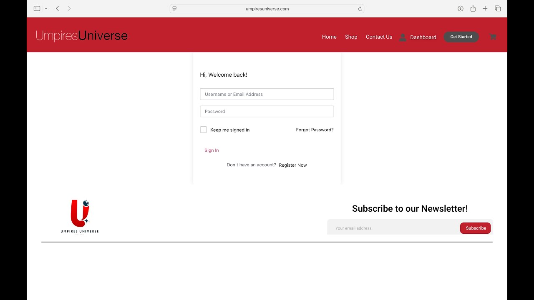Click the Subscribe to our Newsletter! heading
Viewport: 534px width, 300px height.
(410, 209)
